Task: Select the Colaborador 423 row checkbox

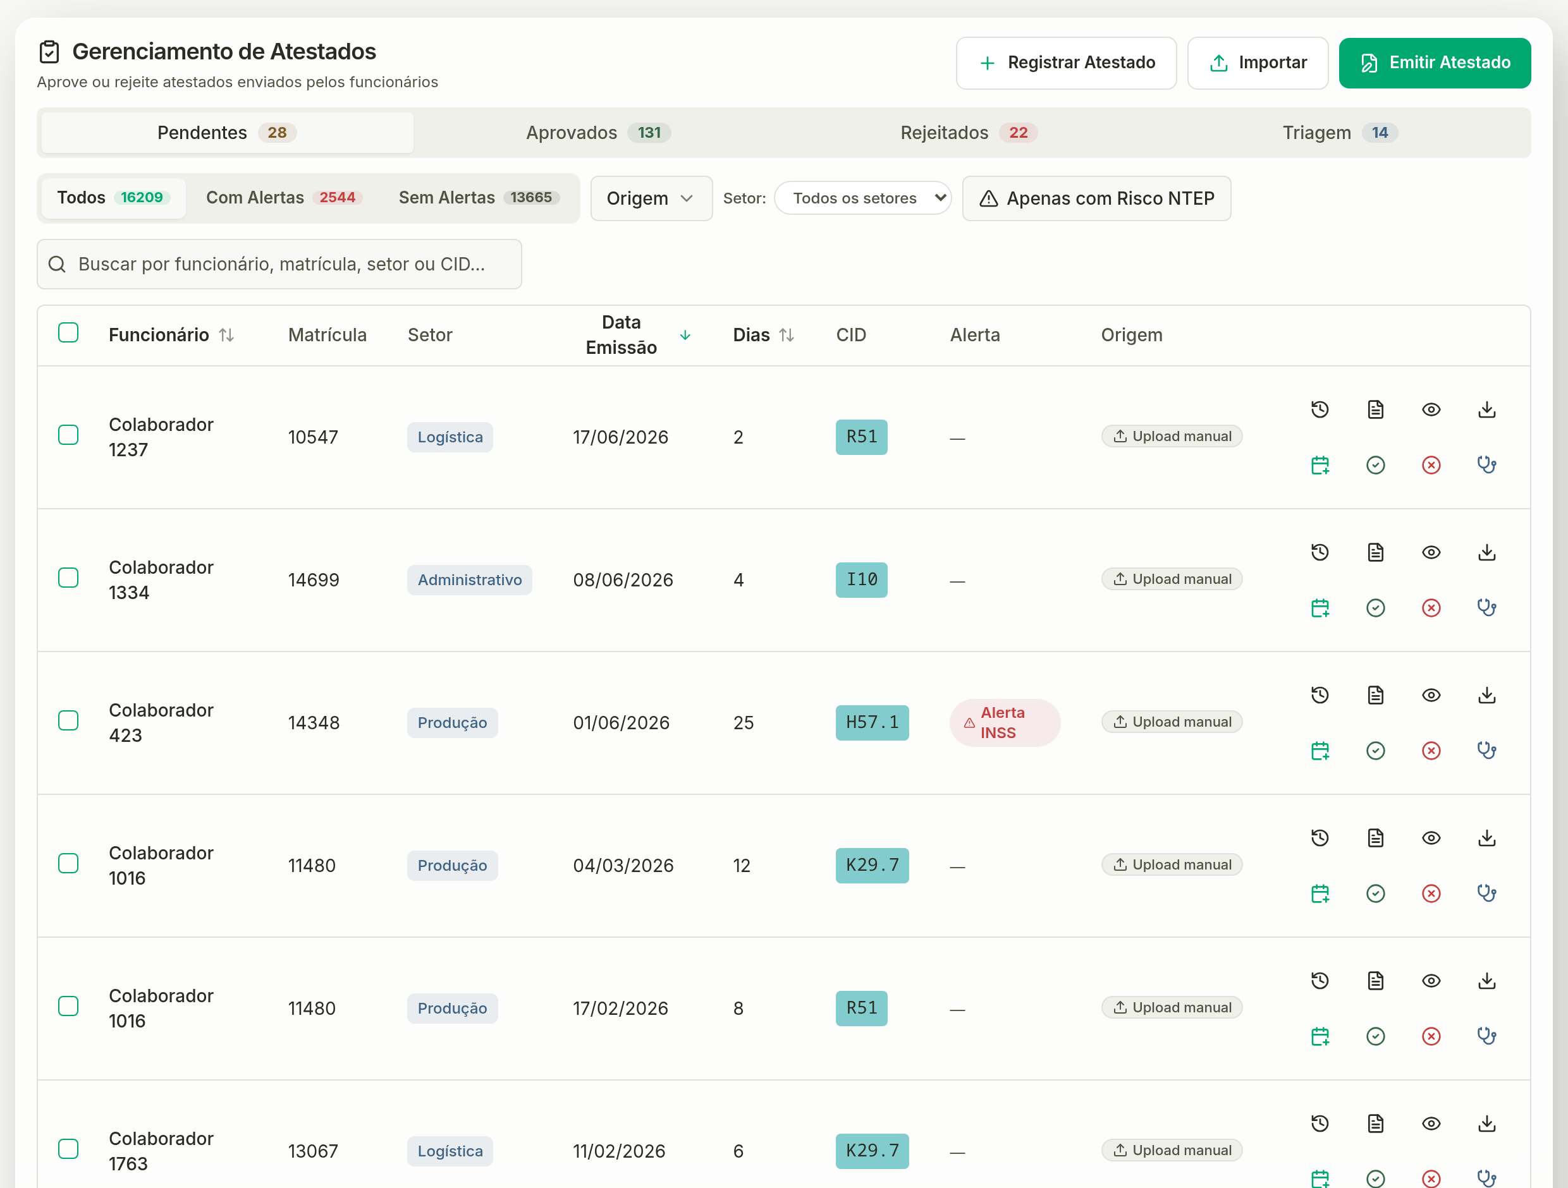Action: coord(68,720)
